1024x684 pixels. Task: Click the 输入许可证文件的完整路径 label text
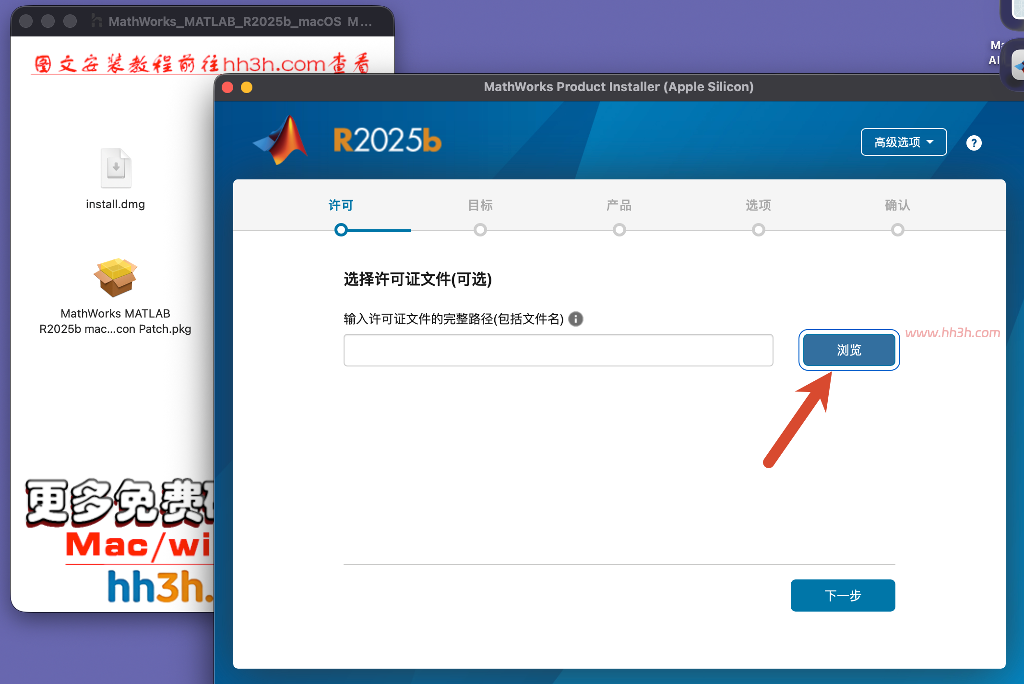[x=453, y=319]
